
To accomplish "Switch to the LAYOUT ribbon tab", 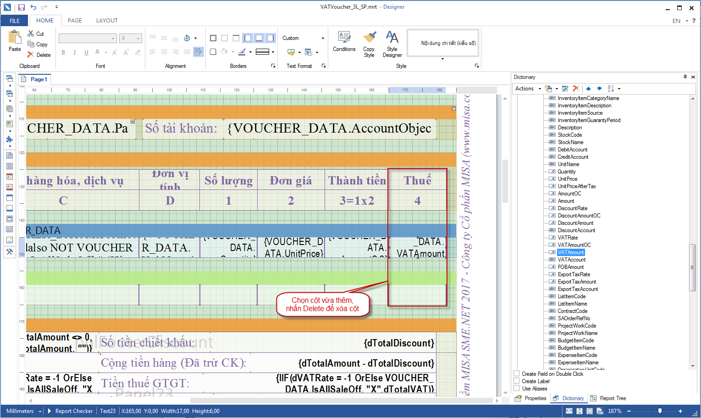I will coord(107,20).
